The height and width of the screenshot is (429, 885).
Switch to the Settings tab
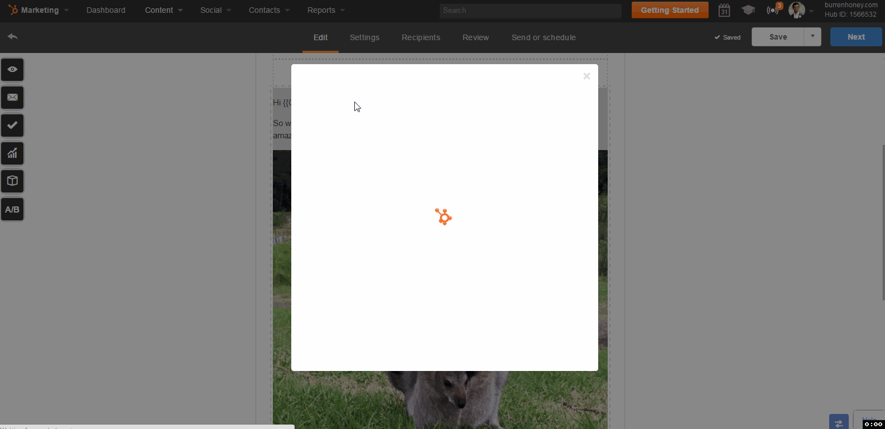coord(364,37)
